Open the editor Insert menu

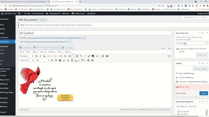coord(43,52)
